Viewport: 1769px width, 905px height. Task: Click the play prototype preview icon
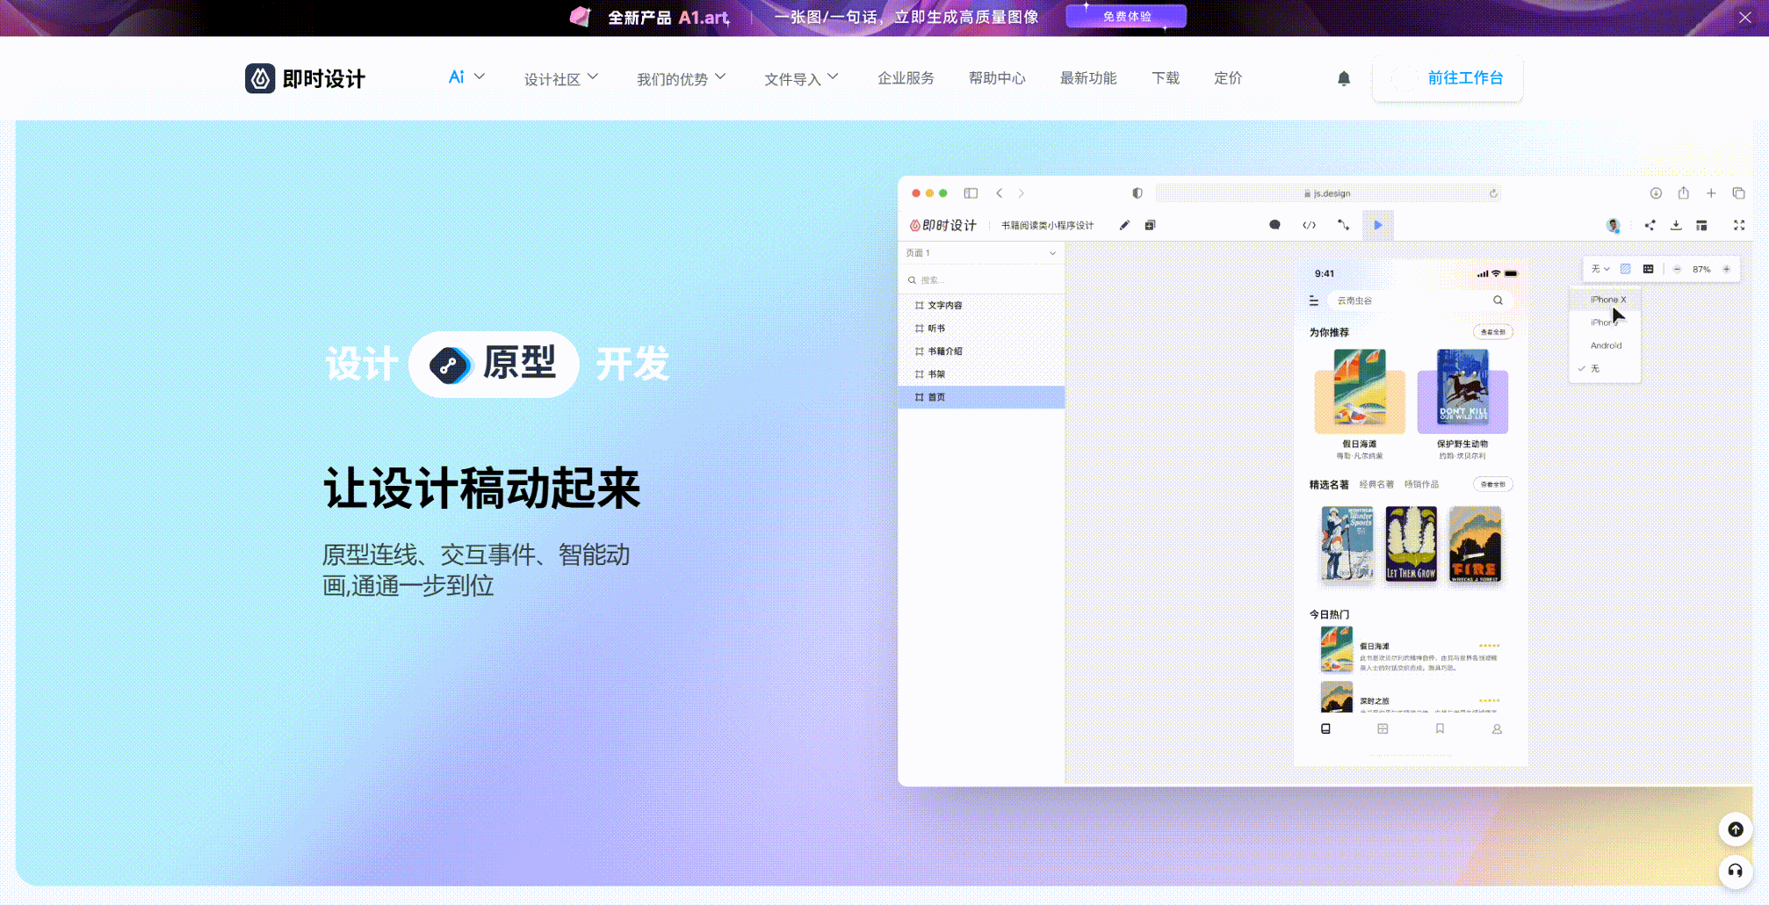click(x=1377, y=226)
